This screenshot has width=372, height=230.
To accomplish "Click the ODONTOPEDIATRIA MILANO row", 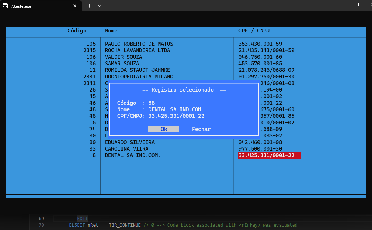I will (139, 77).
